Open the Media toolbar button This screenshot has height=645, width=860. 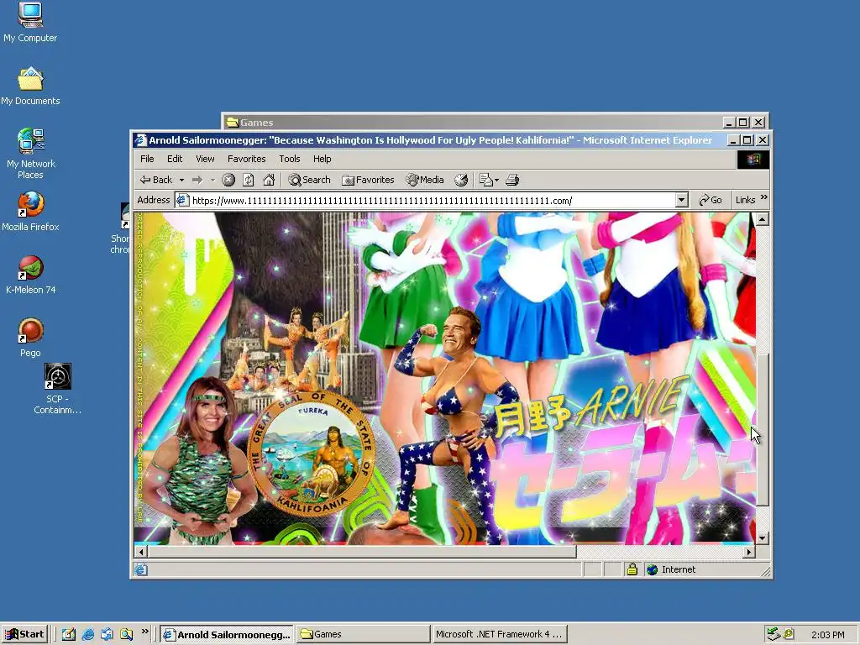[424, 180]
